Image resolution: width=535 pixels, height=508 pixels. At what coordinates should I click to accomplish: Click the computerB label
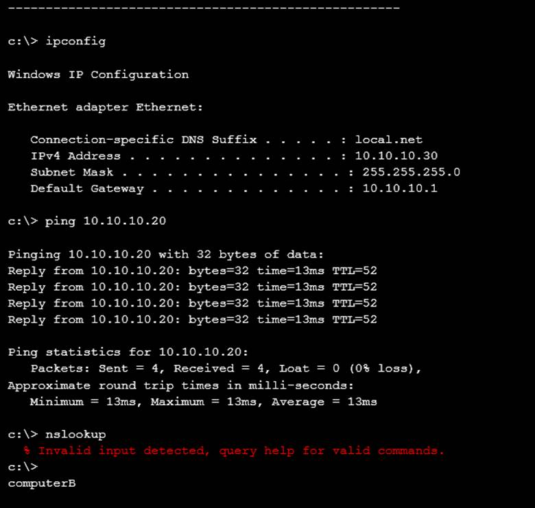tap(42, 483)
